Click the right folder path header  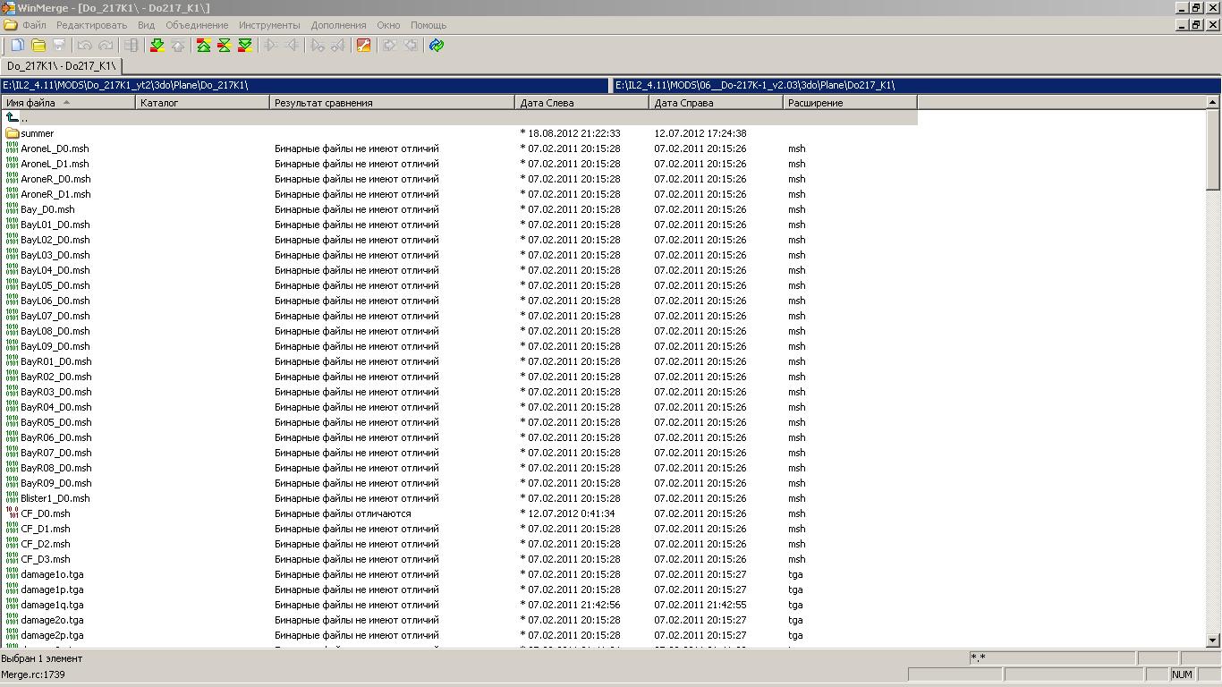pos(917,86)
